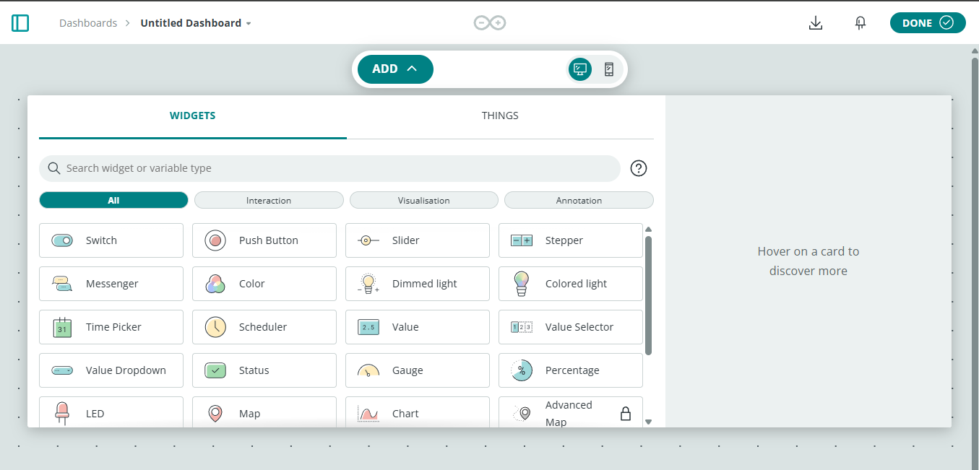The width and height of the screenshot is (979, 470).
Task: Click the Arduino infinity logo
Action: click(x=489, y=23)
